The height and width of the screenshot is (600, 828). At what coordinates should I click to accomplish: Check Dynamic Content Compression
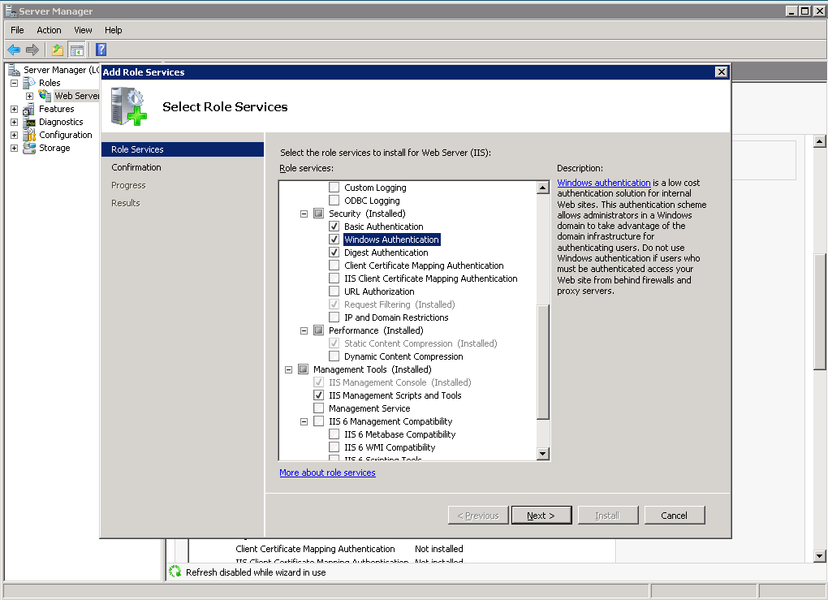point(334,356)
